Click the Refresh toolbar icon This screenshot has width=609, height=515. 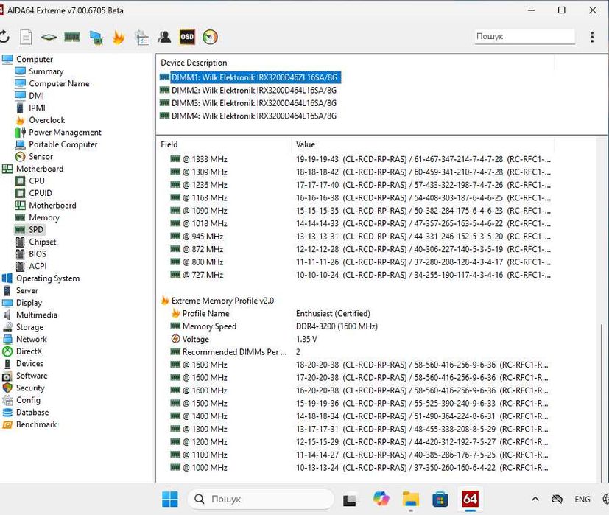click(x=4, y=37)
